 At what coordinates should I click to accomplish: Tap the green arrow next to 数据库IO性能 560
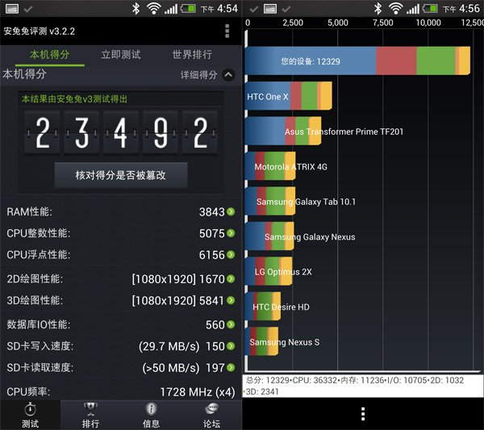pos(231,324)
